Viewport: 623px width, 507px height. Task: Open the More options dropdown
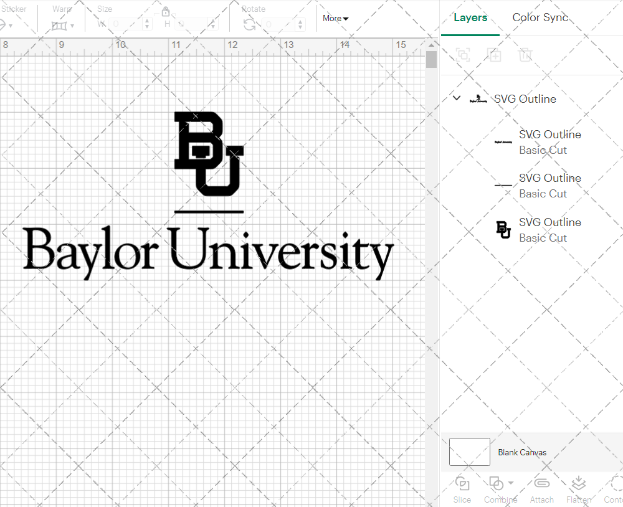coord(335,18)
